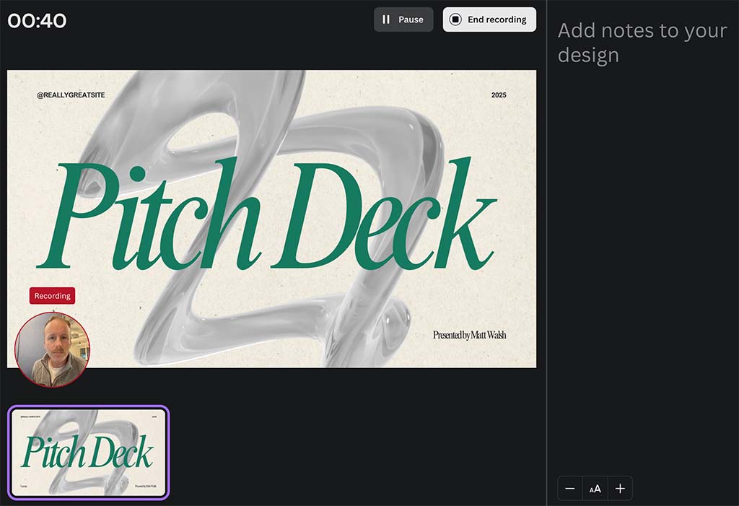Click the @REALLYGREATSITE text on the slide

(71, 95)
